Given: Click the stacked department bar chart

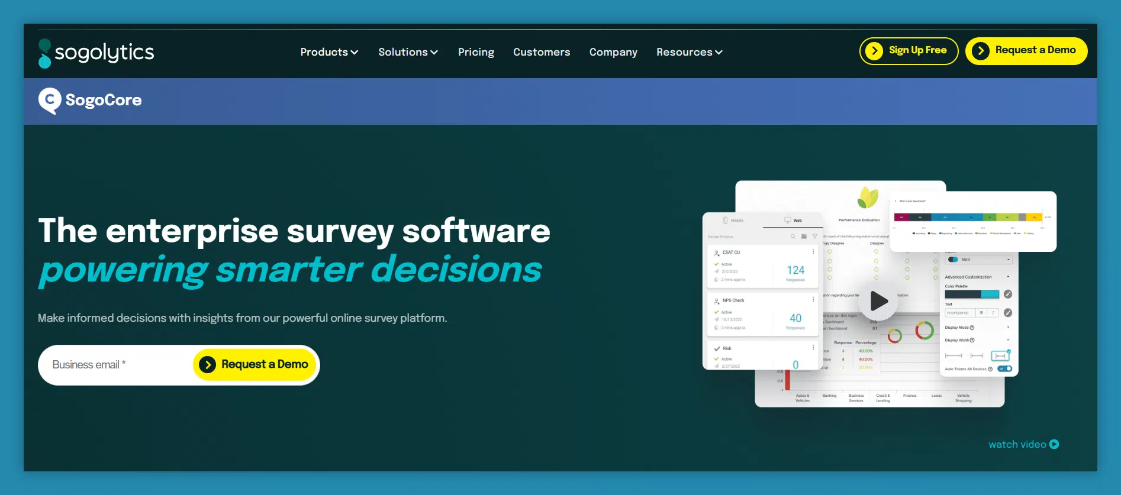Looking at the screenshot, I should 968,217.
